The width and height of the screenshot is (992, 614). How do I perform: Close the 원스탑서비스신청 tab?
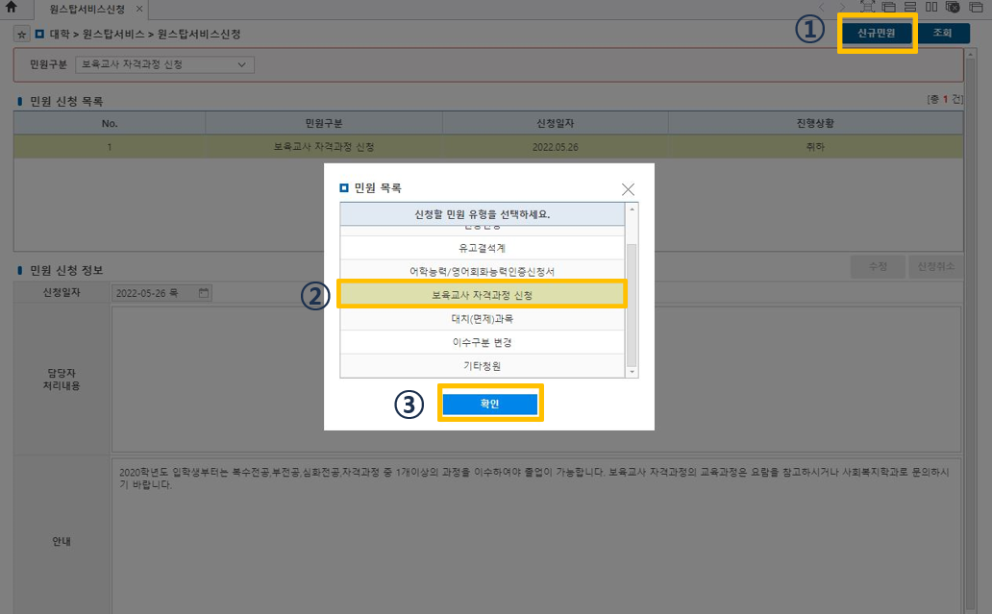139,9
